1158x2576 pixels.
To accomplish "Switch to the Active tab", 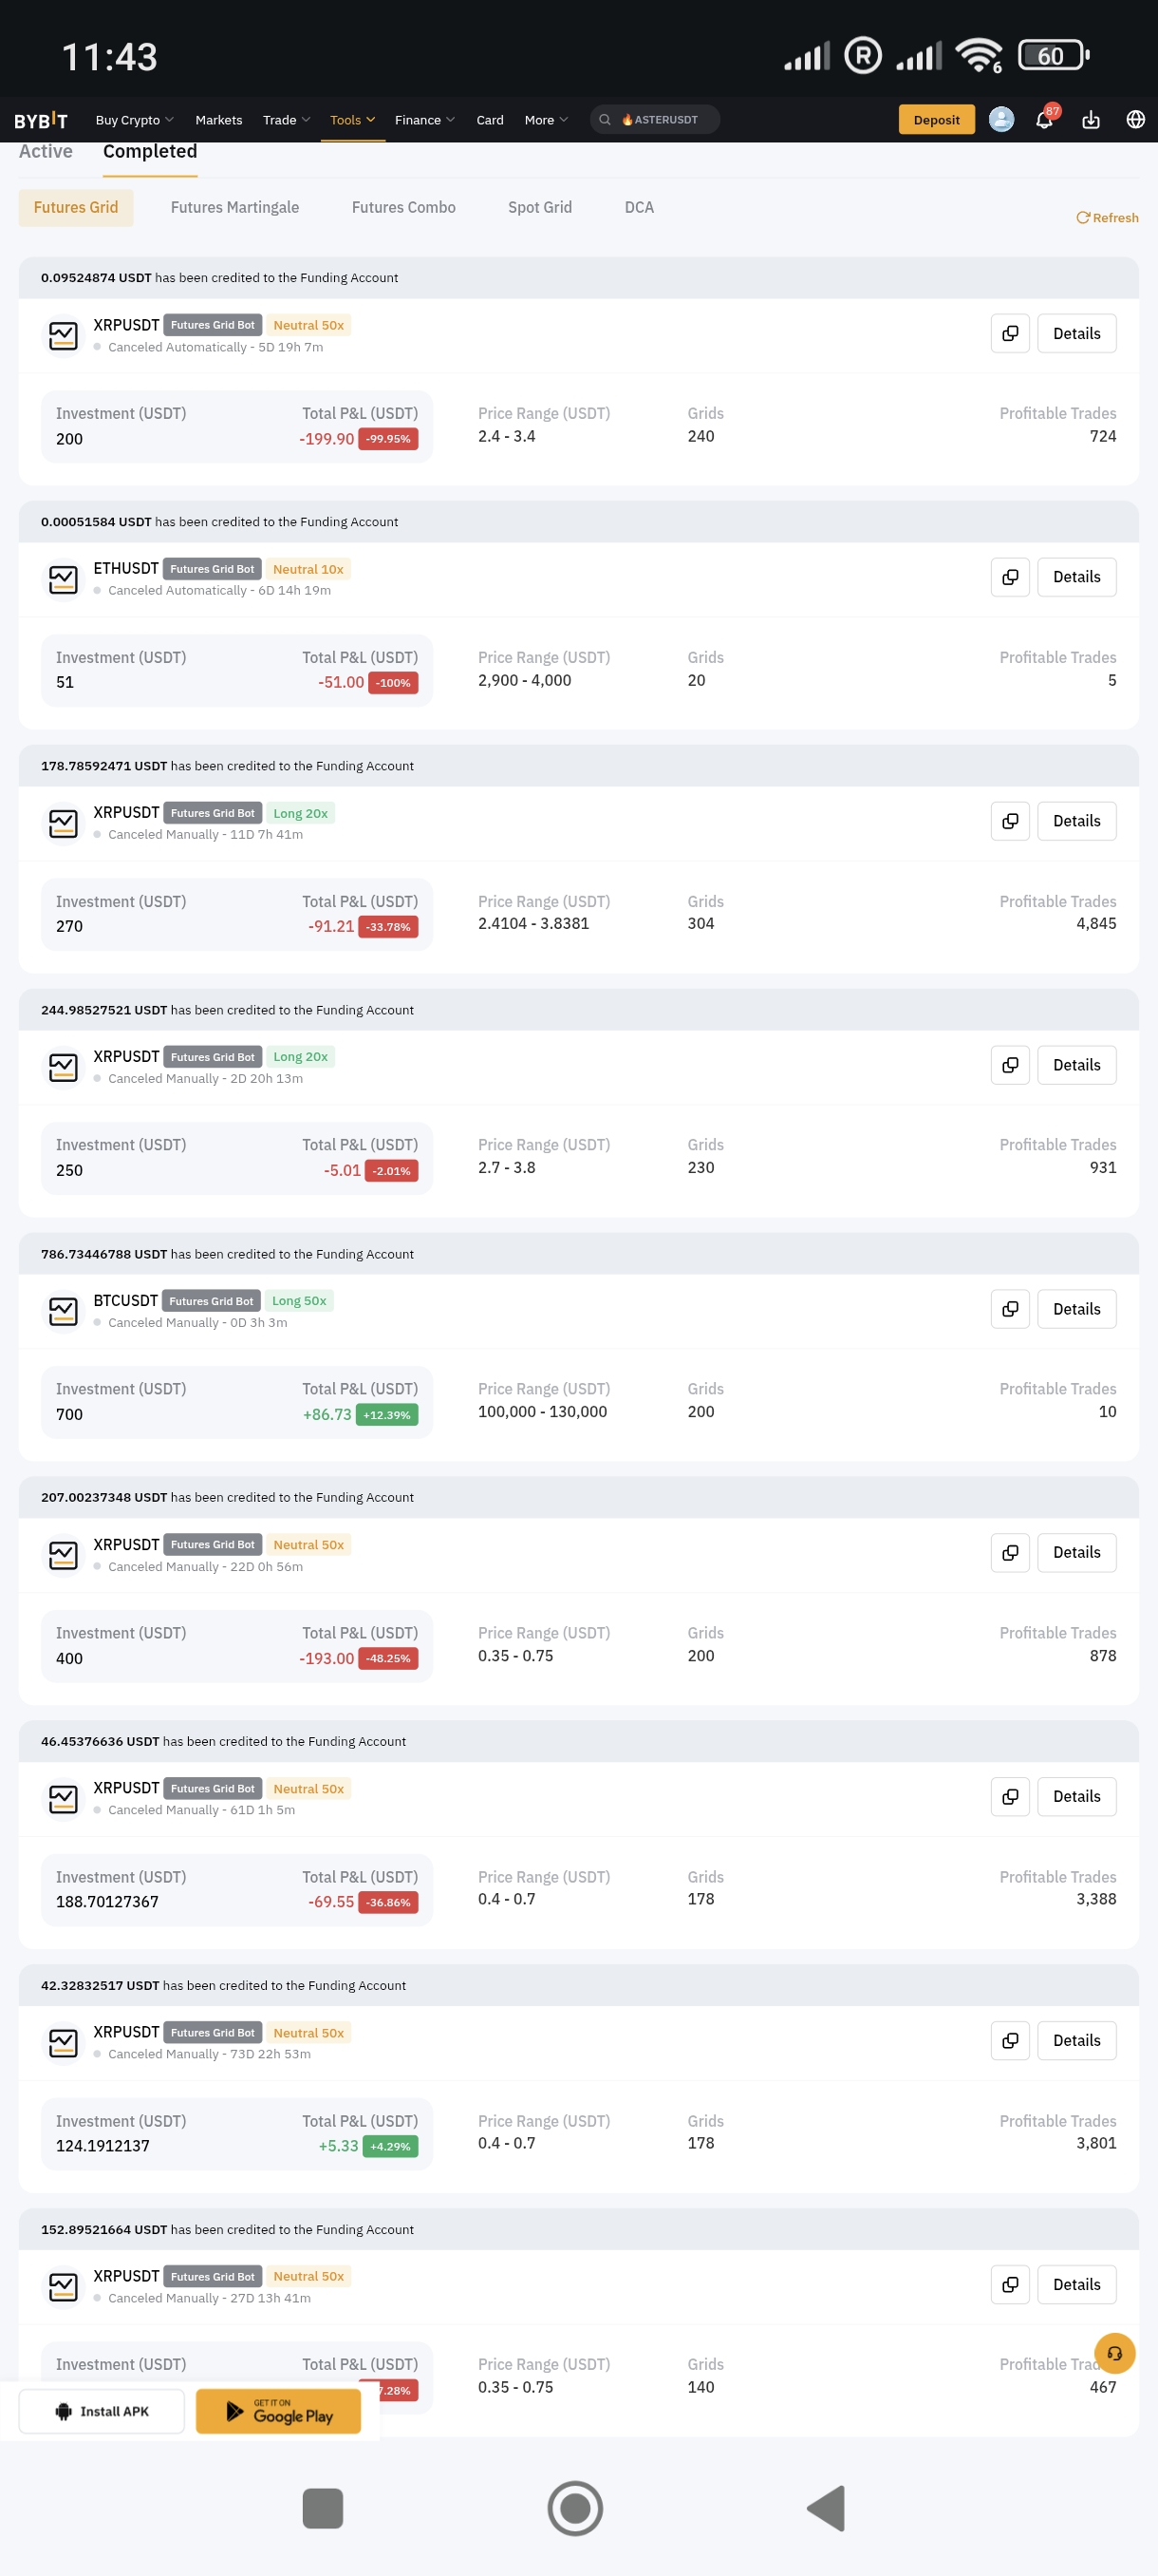I will point(46,152).
